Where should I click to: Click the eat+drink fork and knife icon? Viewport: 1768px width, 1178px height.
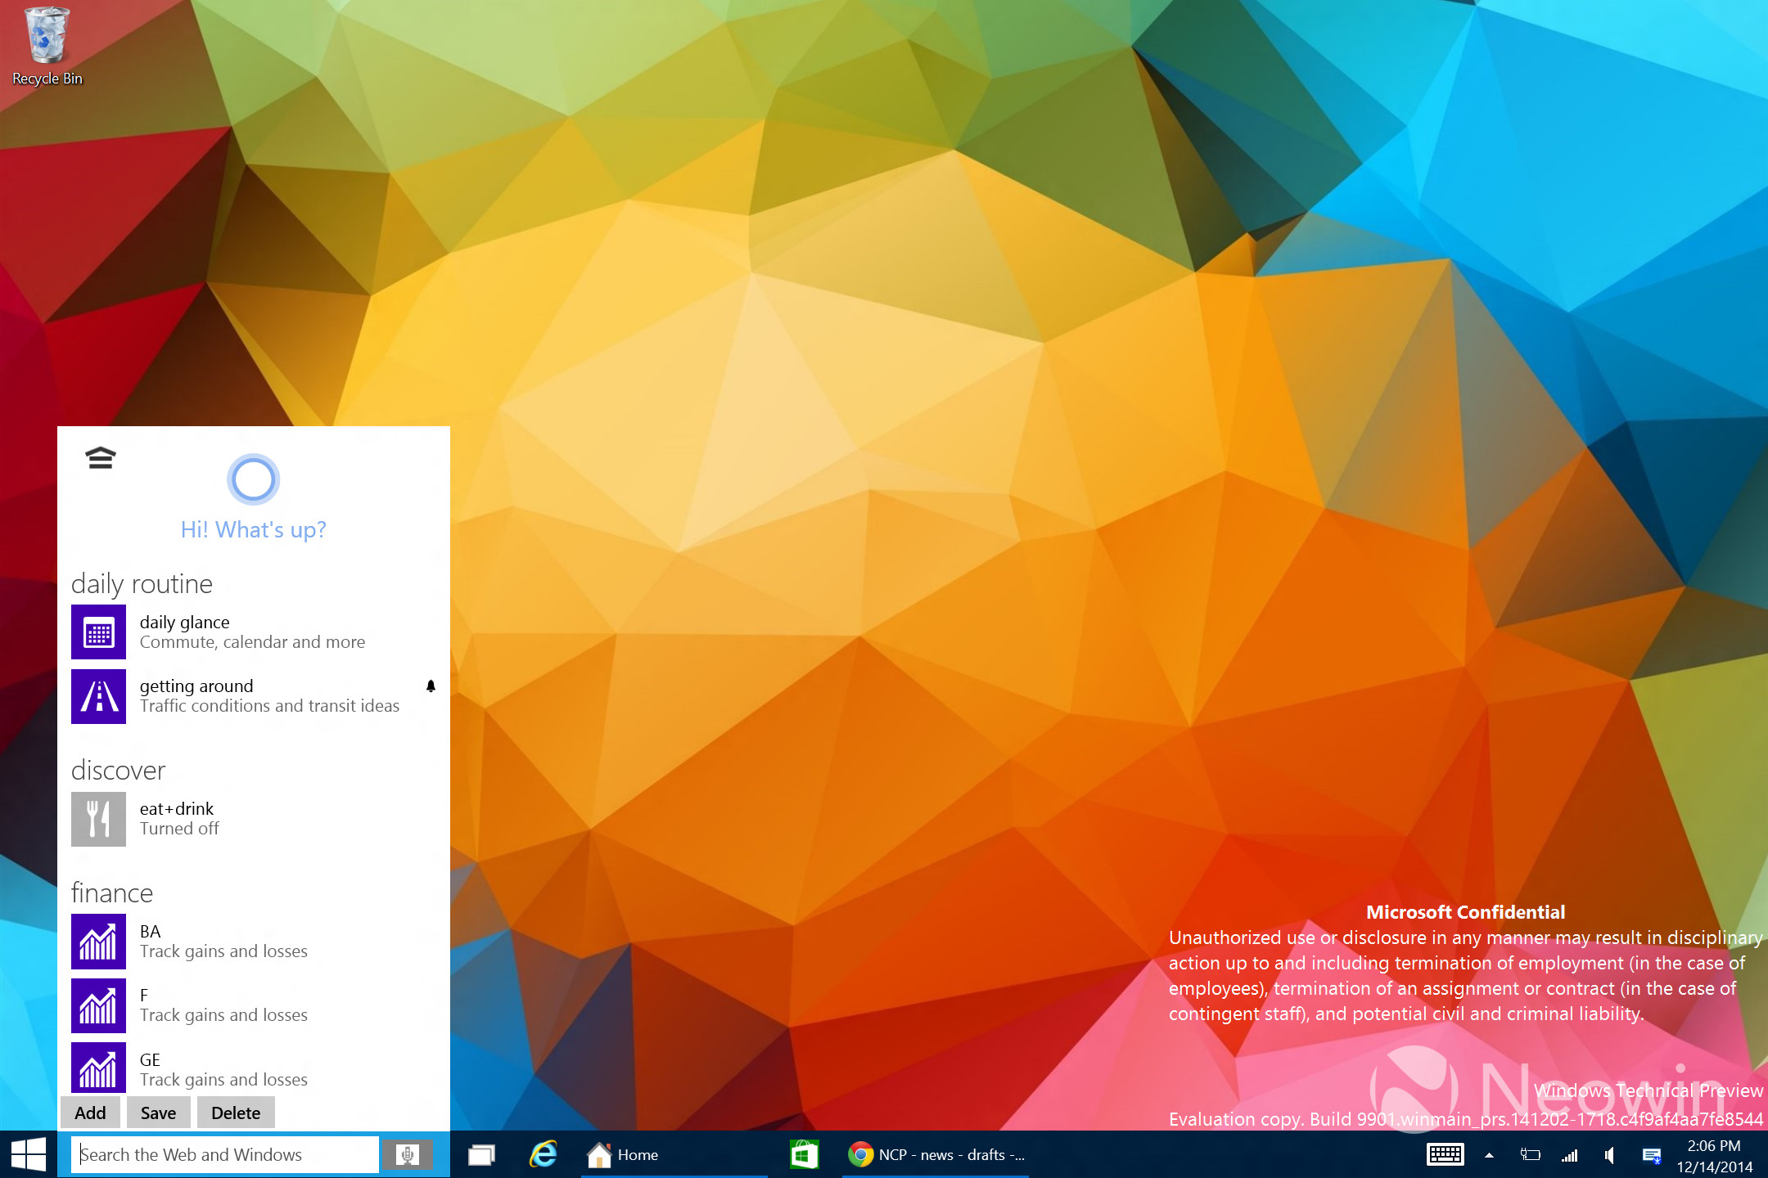point(98,819)
